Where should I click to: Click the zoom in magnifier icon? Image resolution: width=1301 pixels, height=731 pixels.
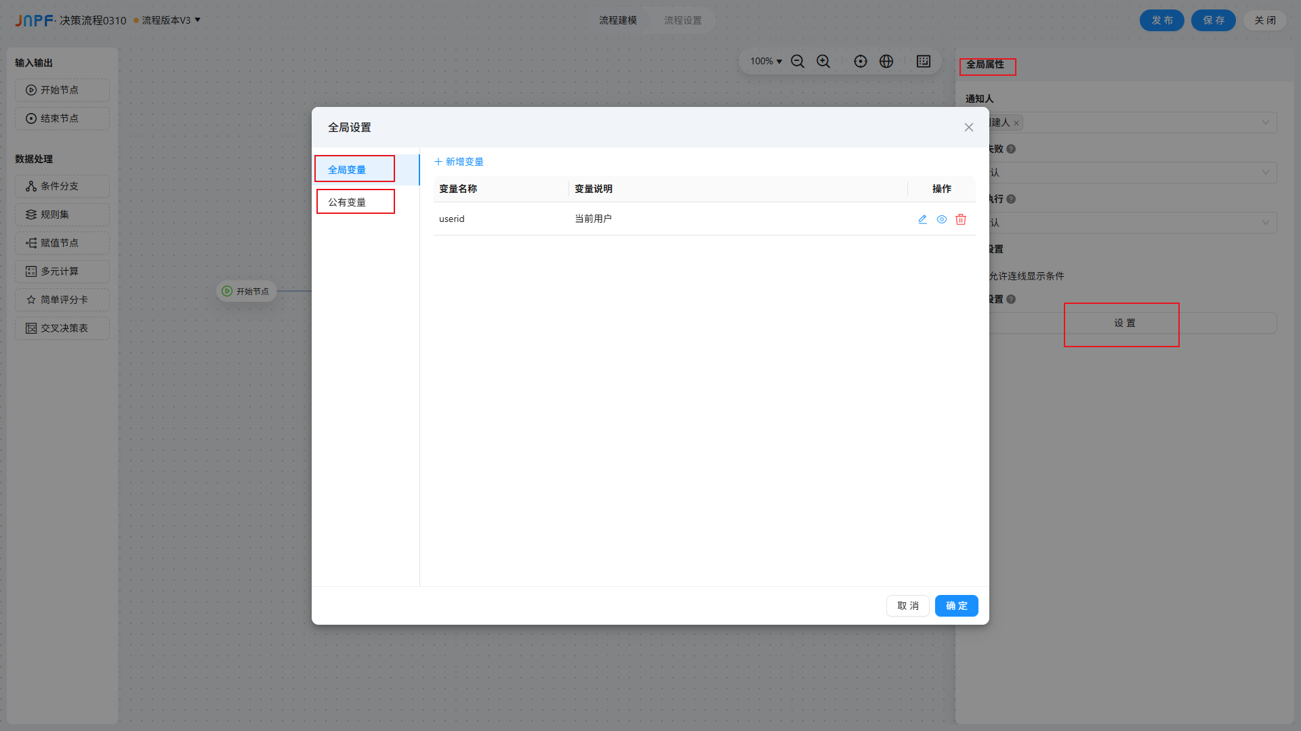(823, 62)
